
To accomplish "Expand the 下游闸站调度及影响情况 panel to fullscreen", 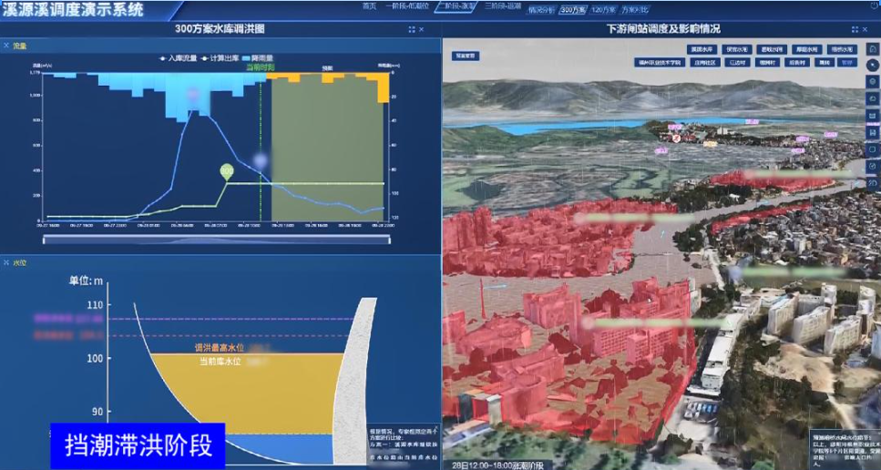I will pos(855,29).
